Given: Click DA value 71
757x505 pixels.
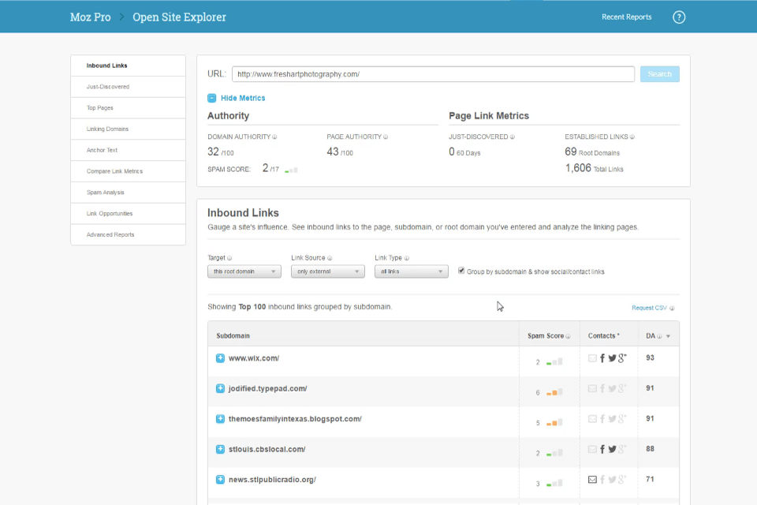Looking at the screenshot, I should [650, 480].
